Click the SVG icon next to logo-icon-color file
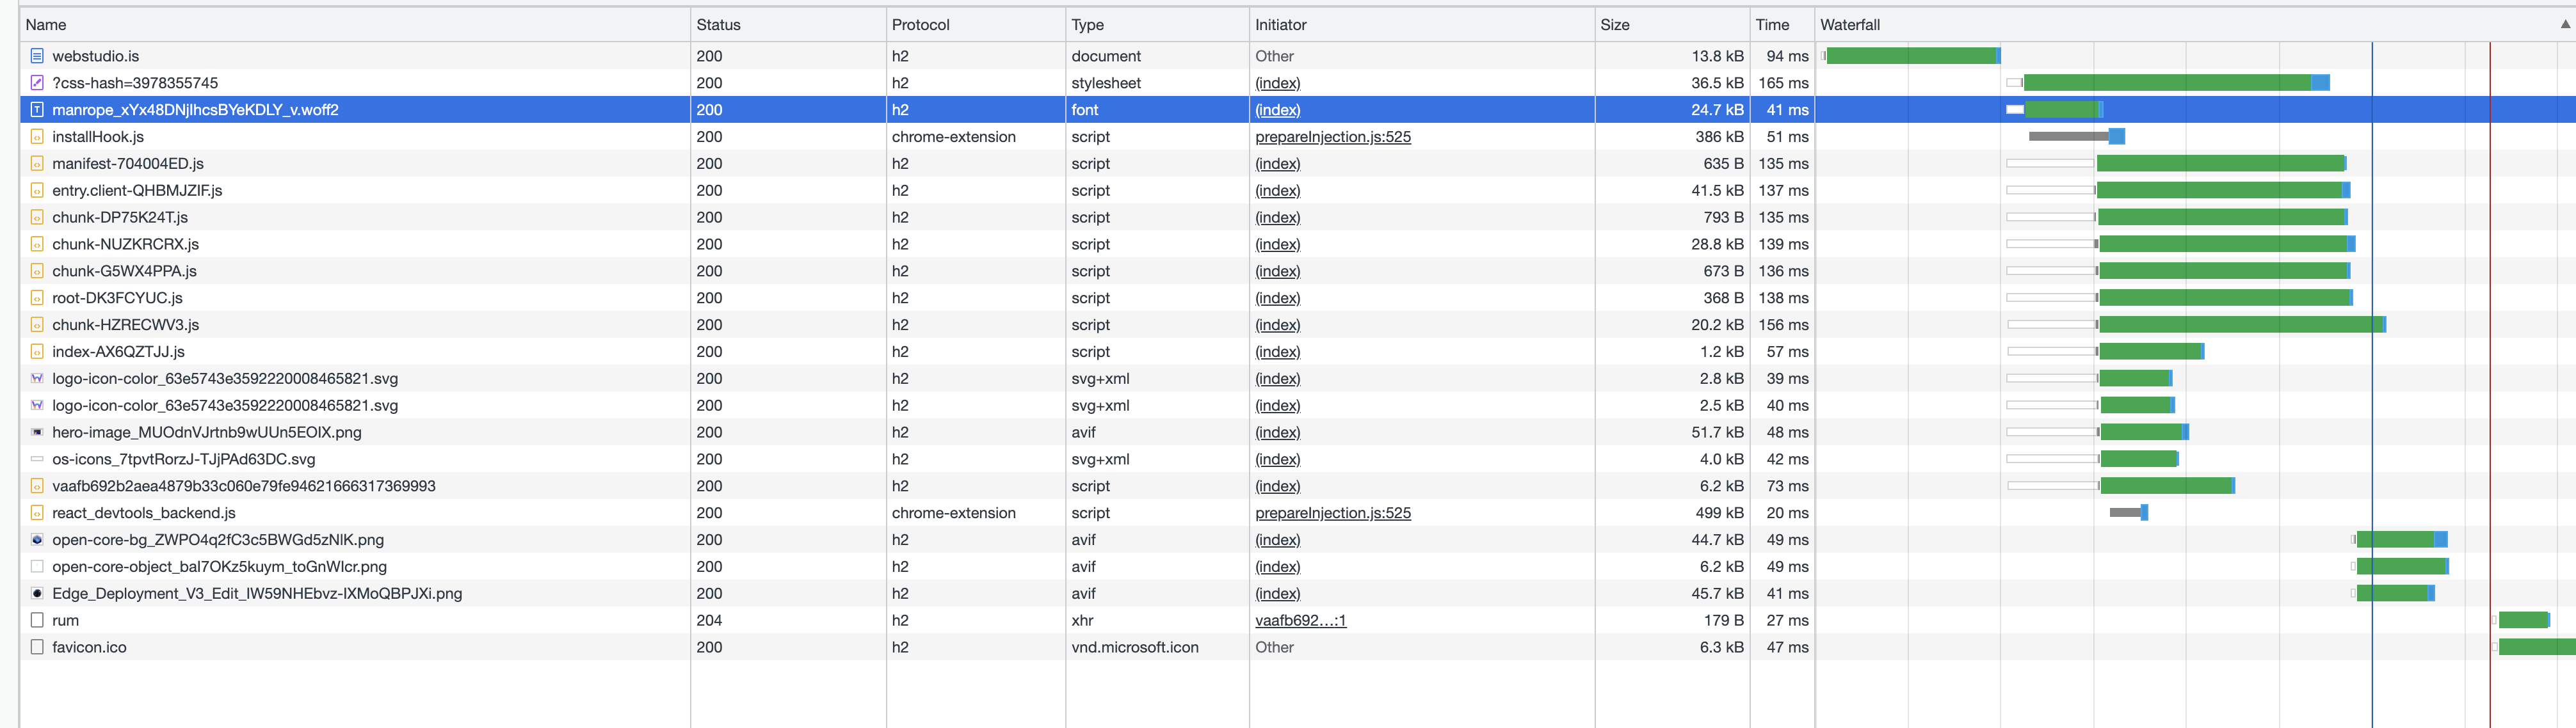The width and height of the screenshot is (2576, 728). 37,379
